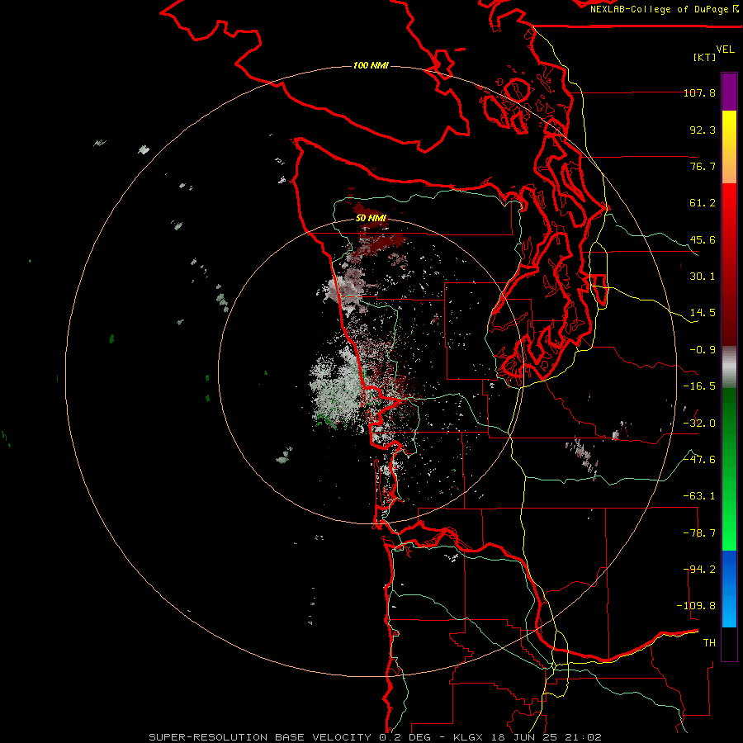Click the -32.0 velocity scale value
The height and width of the screenshot is (743, 743).
[699, 424]
